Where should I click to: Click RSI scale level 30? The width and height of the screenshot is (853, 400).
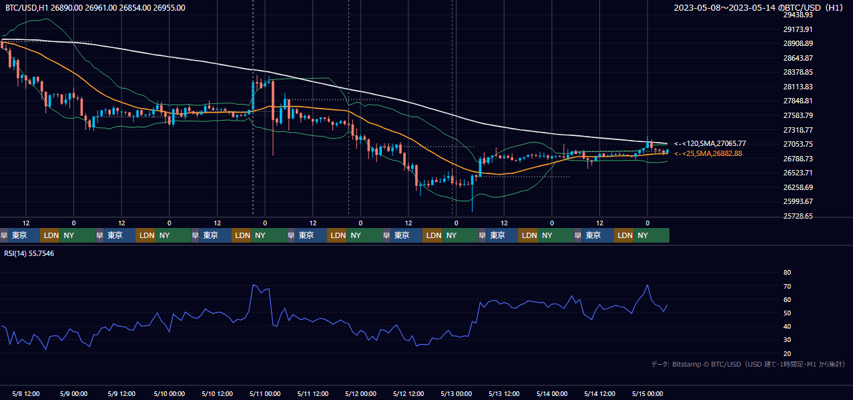(787, 340)
